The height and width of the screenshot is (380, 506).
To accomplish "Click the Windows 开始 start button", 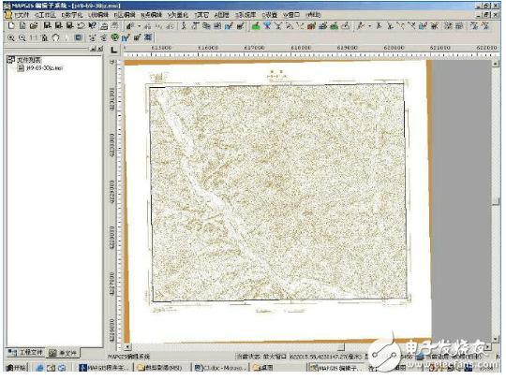I will [16, 368].
